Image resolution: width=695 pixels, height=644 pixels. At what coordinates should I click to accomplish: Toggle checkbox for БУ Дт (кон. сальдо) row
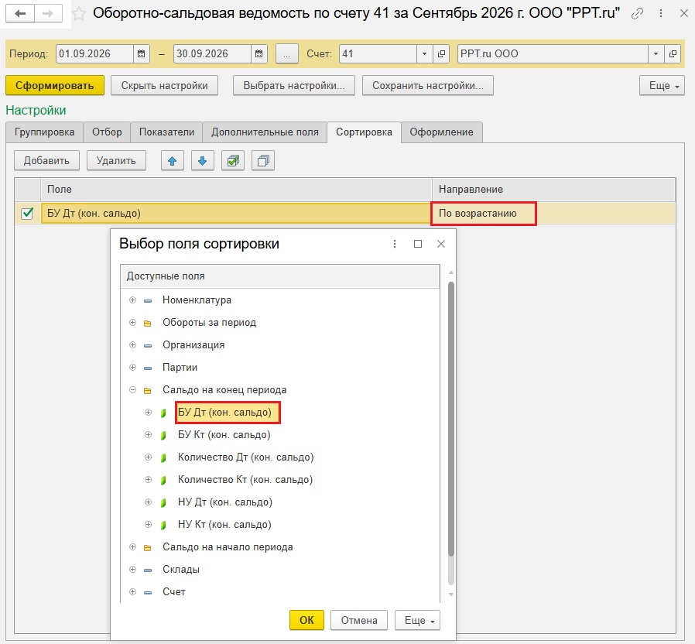click(x=27, y=213)
